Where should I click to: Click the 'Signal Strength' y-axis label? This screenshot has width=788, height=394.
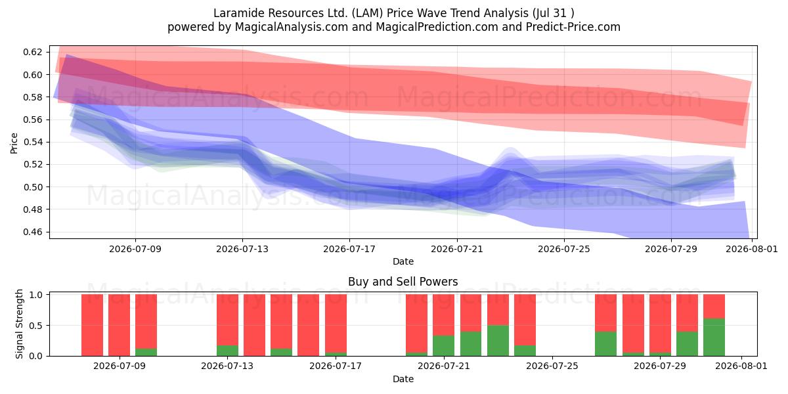(x=20, y=324)
